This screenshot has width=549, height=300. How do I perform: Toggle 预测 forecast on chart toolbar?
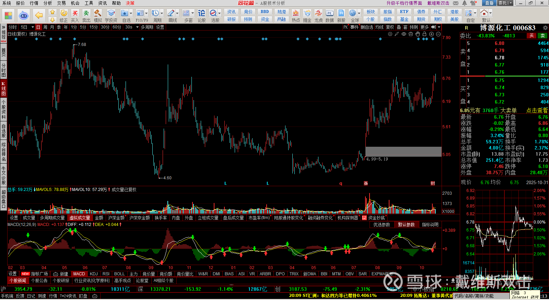click(x=414, y=27)
